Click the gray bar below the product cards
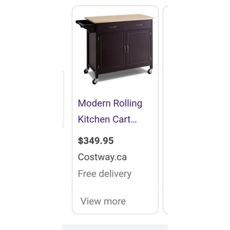Image resolution: width=230 pixels, height=230 pixels. pyautogui.click(x=115, y=227)
